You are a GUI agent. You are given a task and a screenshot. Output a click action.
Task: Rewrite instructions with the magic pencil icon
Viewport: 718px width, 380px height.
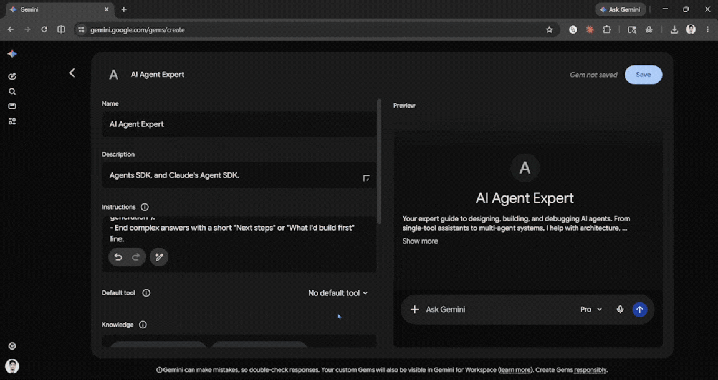click(x=159, y=257)
